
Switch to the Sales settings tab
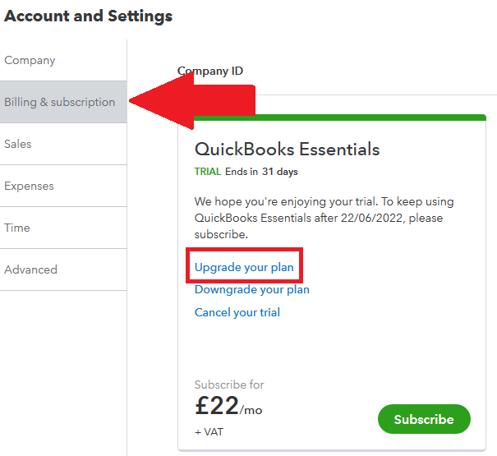[18, 144]
